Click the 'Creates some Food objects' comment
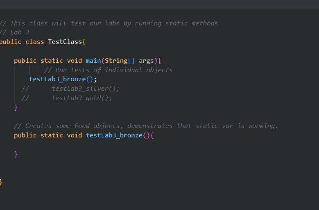319x210 pixels. [x=146, y=126]
